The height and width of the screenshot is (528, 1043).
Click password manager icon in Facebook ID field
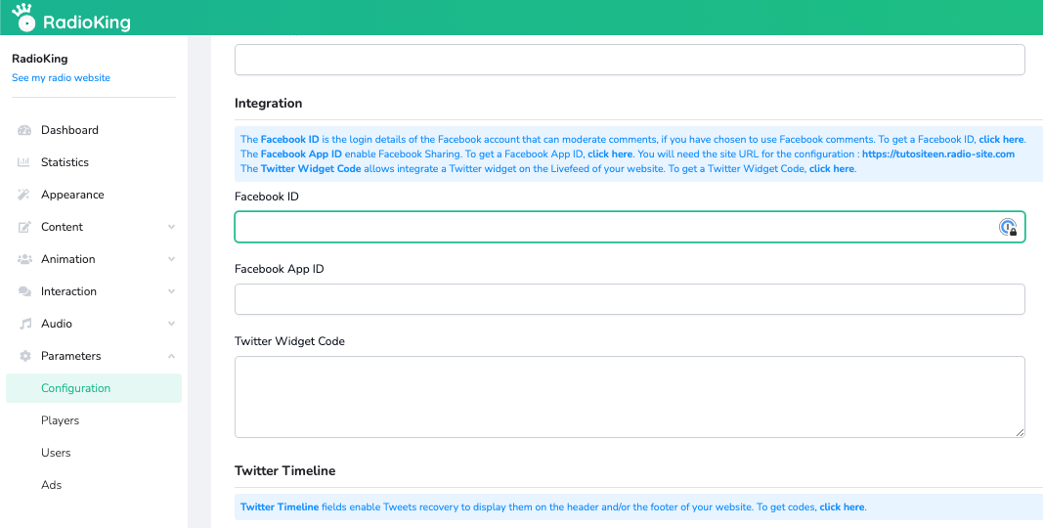pyautogui.click(x=1009, y=228)
